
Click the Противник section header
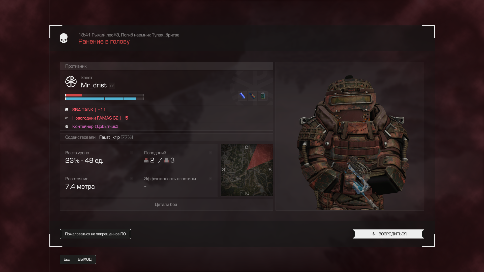click(166, 66)
